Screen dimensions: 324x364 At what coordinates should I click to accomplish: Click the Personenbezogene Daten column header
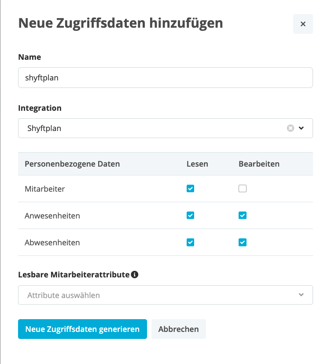point(72,164)
